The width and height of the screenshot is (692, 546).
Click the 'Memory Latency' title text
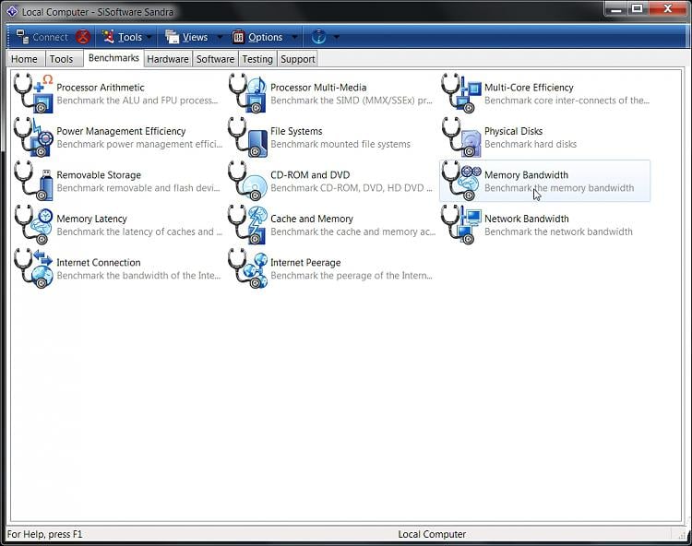[x=91, y=219]
